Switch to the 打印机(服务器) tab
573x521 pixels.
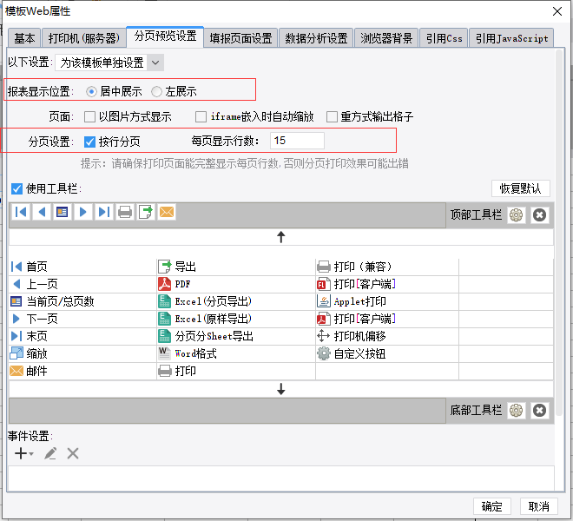tap(83, 38)
